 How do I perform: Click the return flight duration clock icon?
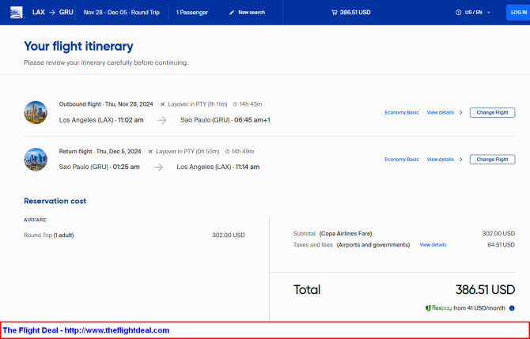coord(227,152)
